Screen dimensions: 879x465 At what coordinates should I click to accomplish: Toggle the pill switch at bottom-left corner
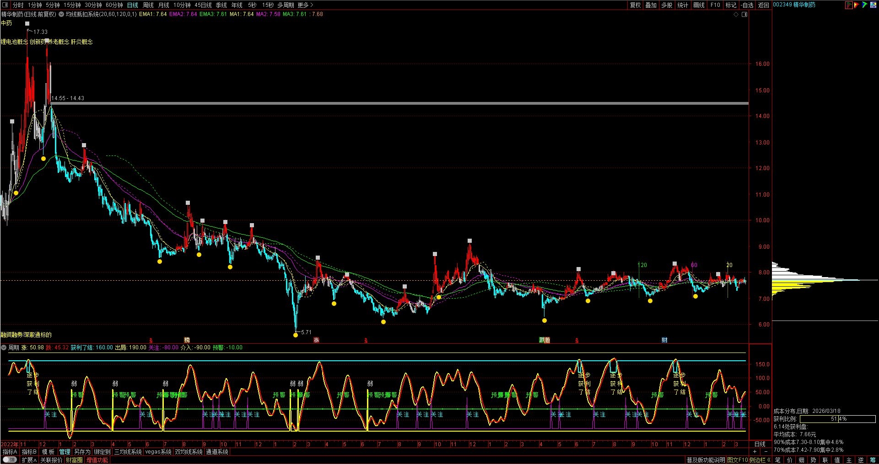coord(10,460)
